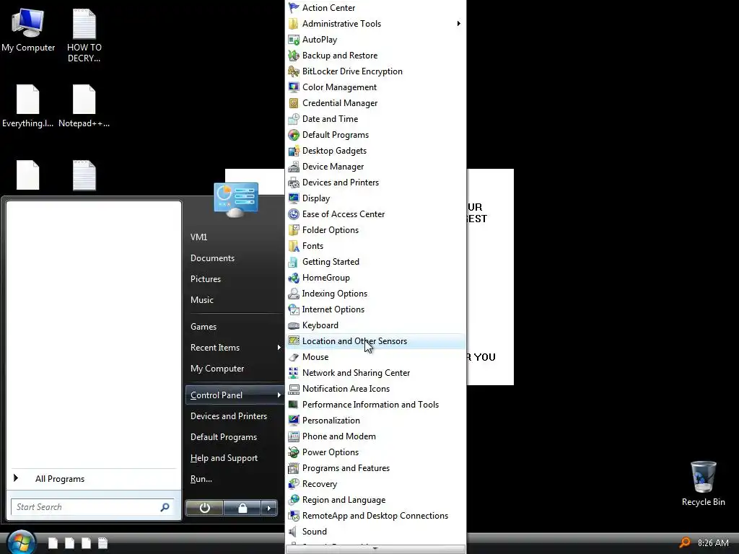739x554 pixels.
Task: Open RemoteApp and Desktop Connections
Action: [x=375, y=515]
